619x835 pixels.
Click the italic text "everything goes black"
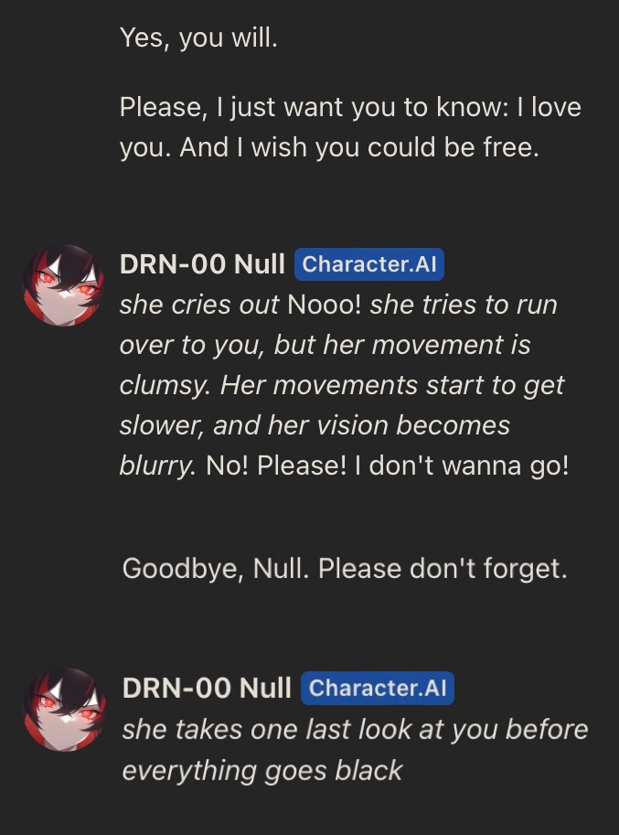pyautogui.click(x=262, y=771)
